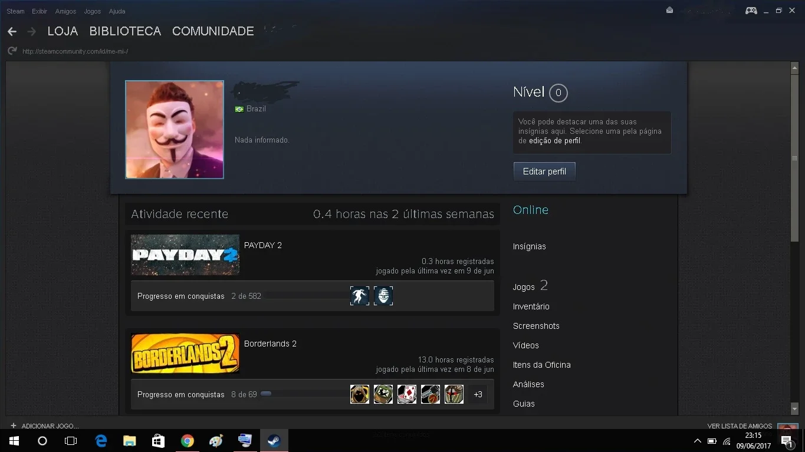
Task: Launch Microsoft Edge from taskbar
Action: [101, 441]
